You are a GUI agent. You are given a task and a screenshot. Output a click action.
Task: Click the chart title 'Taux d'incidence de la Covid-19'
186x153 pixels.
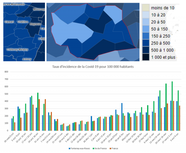(x=93, y=67)
